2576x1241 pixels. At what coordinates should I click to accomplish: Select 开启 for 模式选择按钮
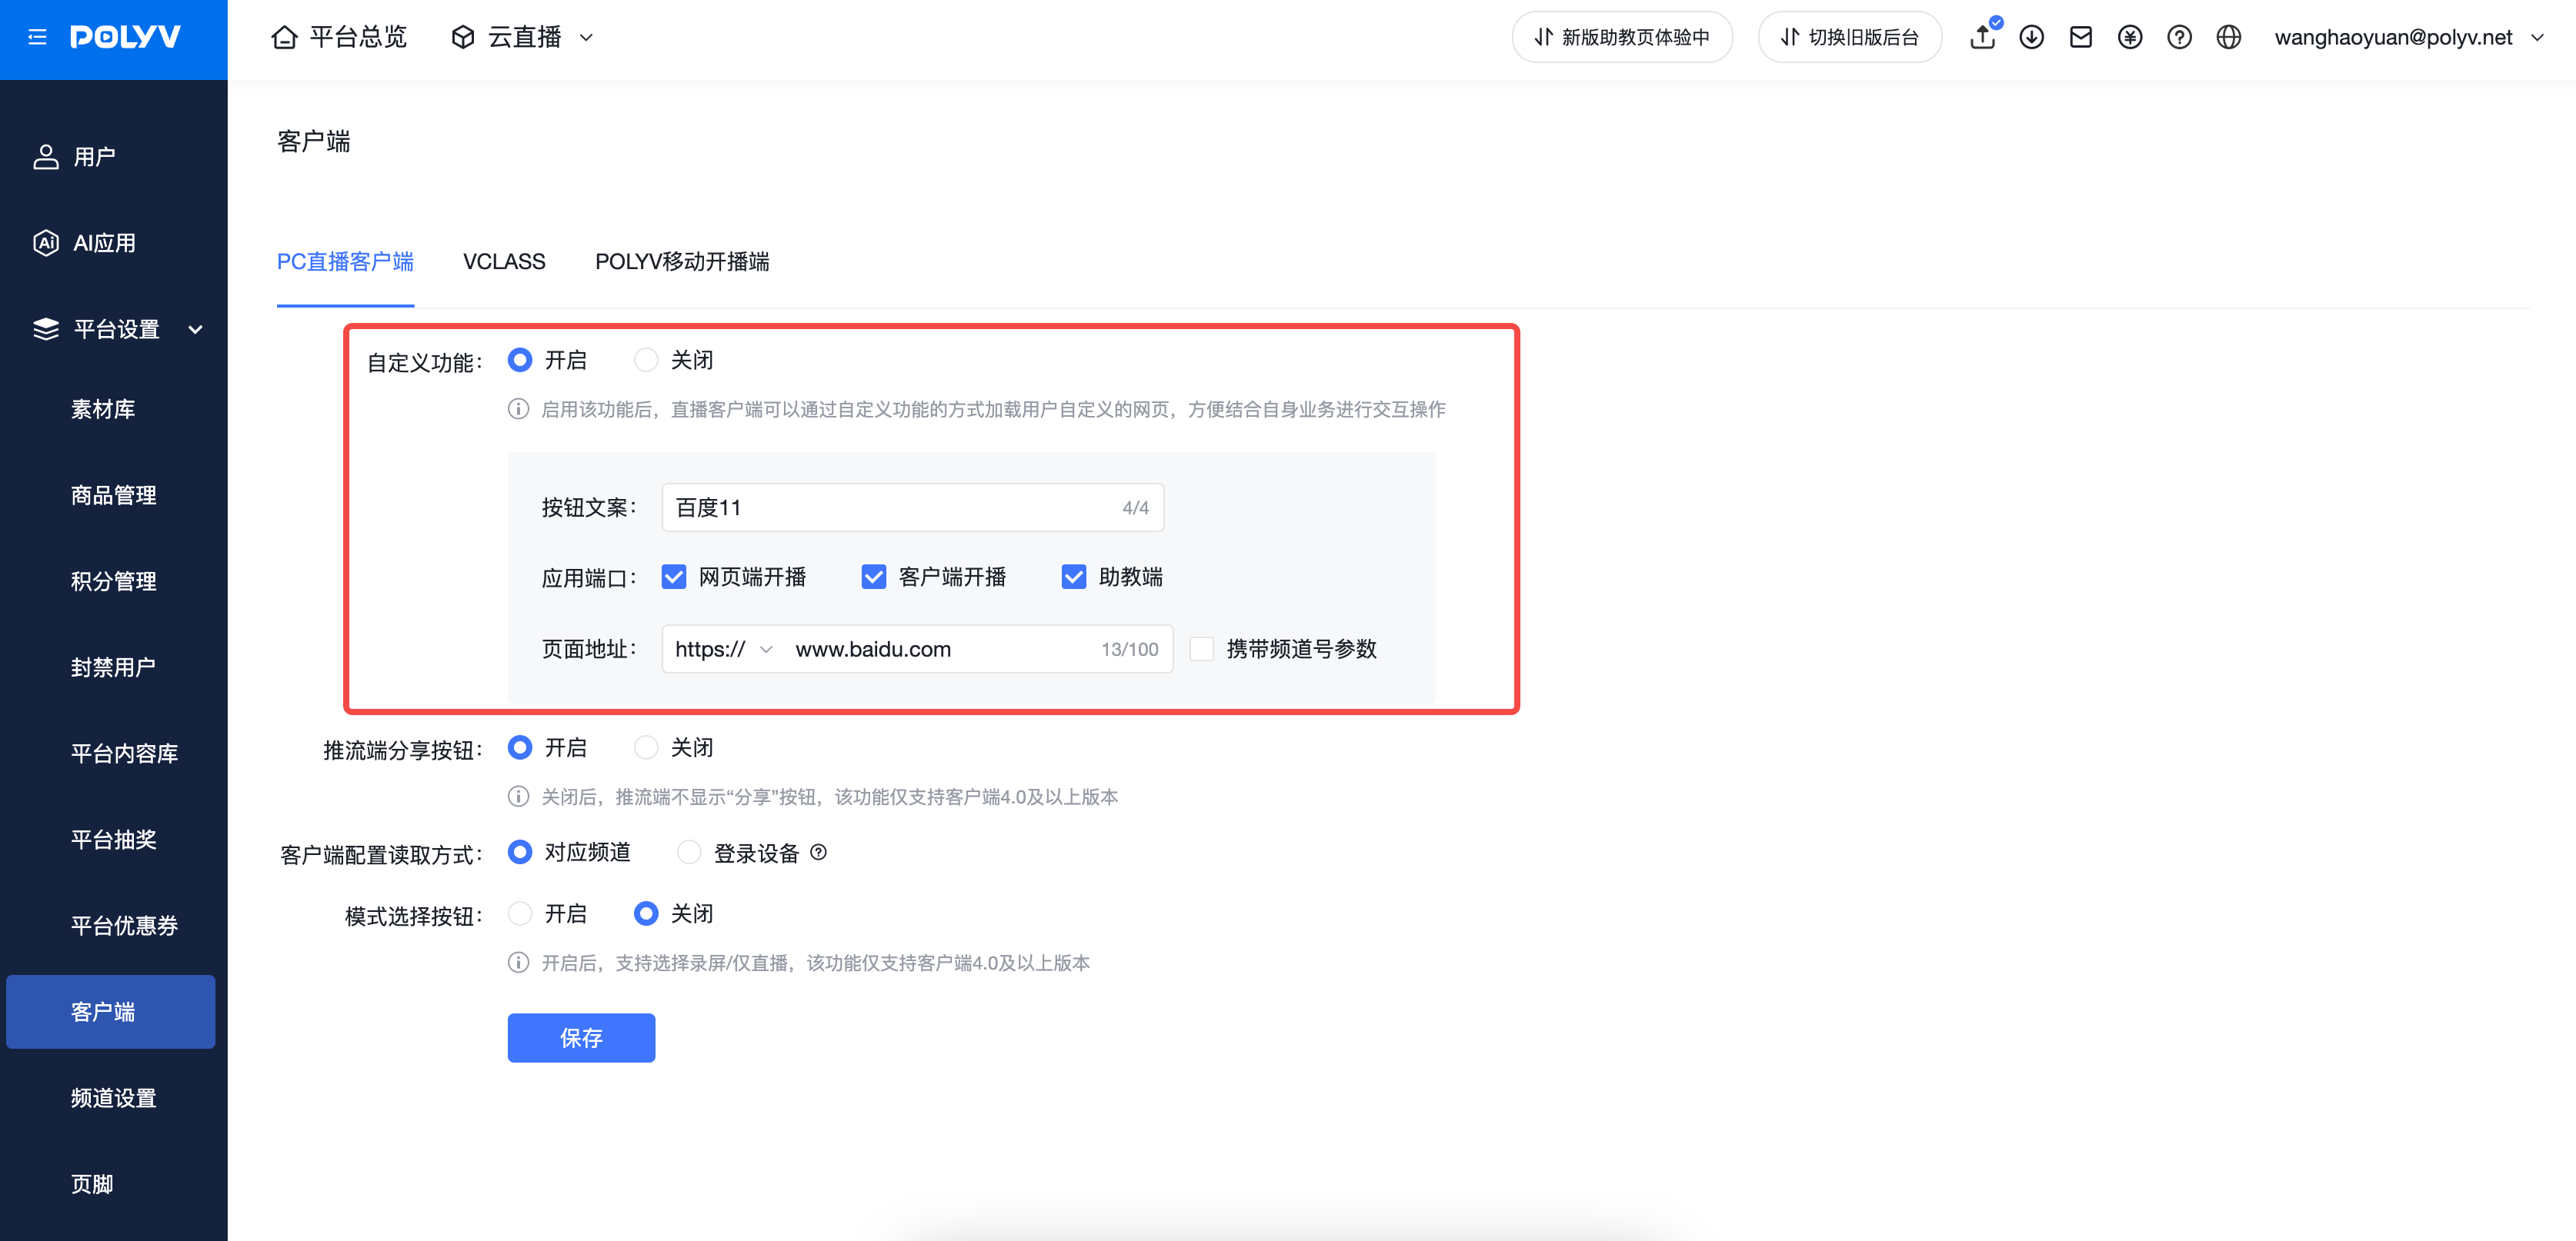(x=520, y=913)
